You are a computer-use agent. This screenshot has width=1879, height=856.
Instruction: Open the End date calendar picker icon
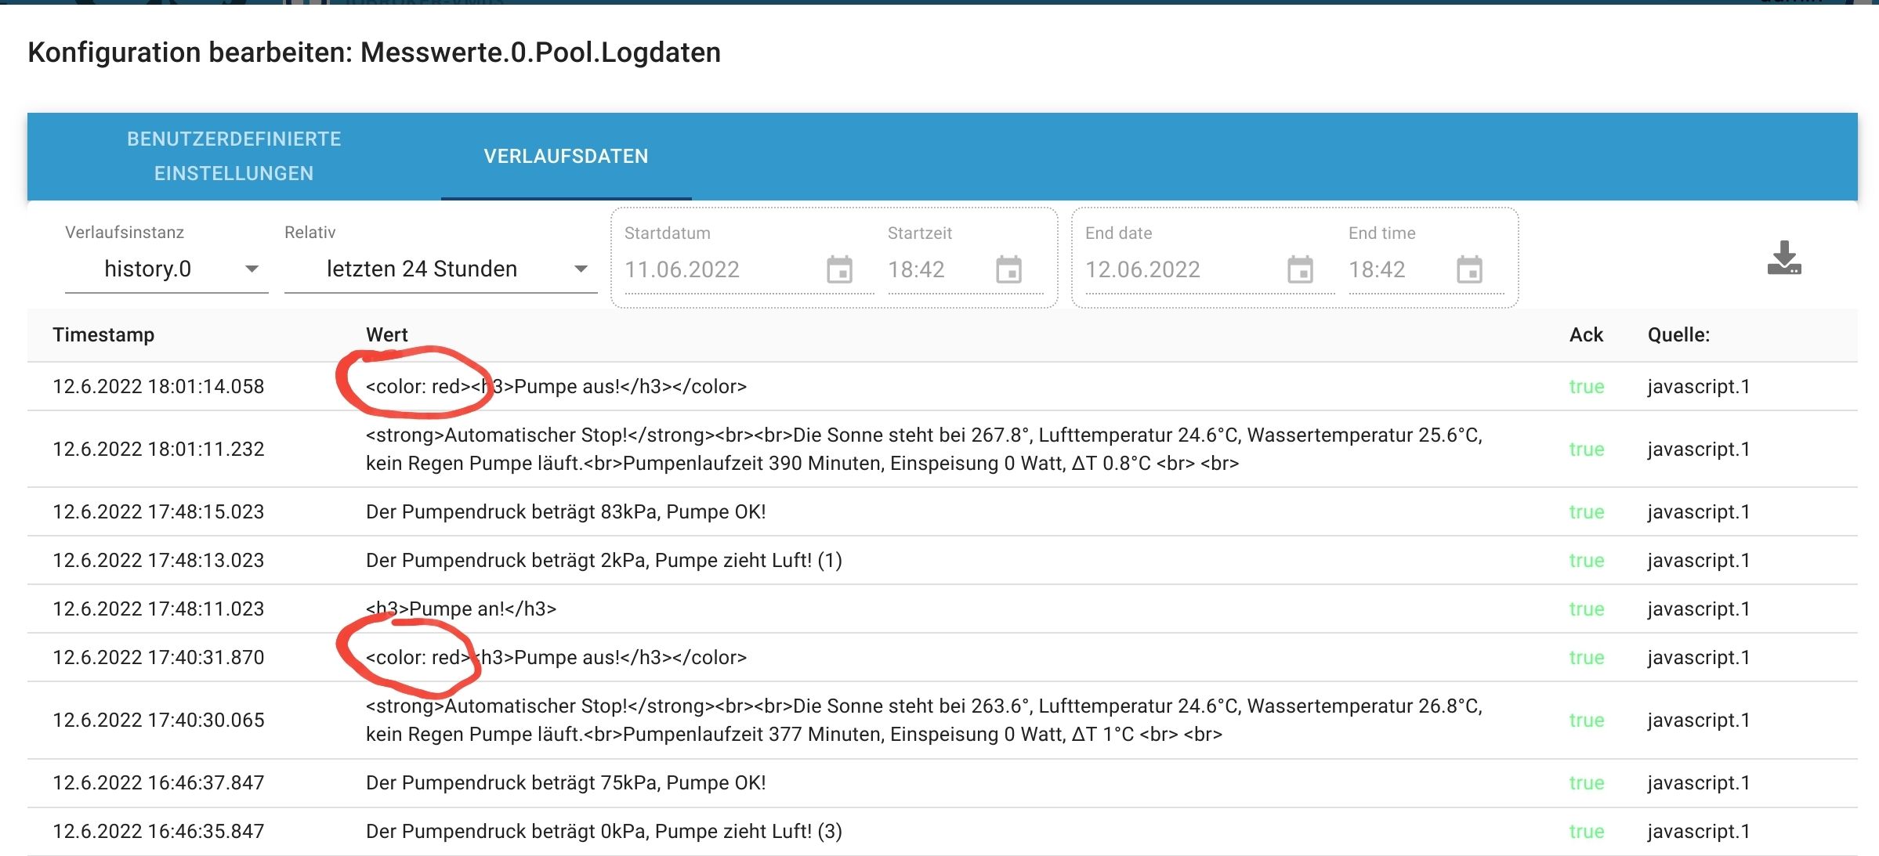click(x=1300, y=270)
